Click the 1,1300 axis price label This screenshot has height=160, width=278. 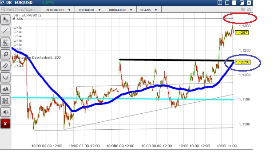click(x=245, y=26)
